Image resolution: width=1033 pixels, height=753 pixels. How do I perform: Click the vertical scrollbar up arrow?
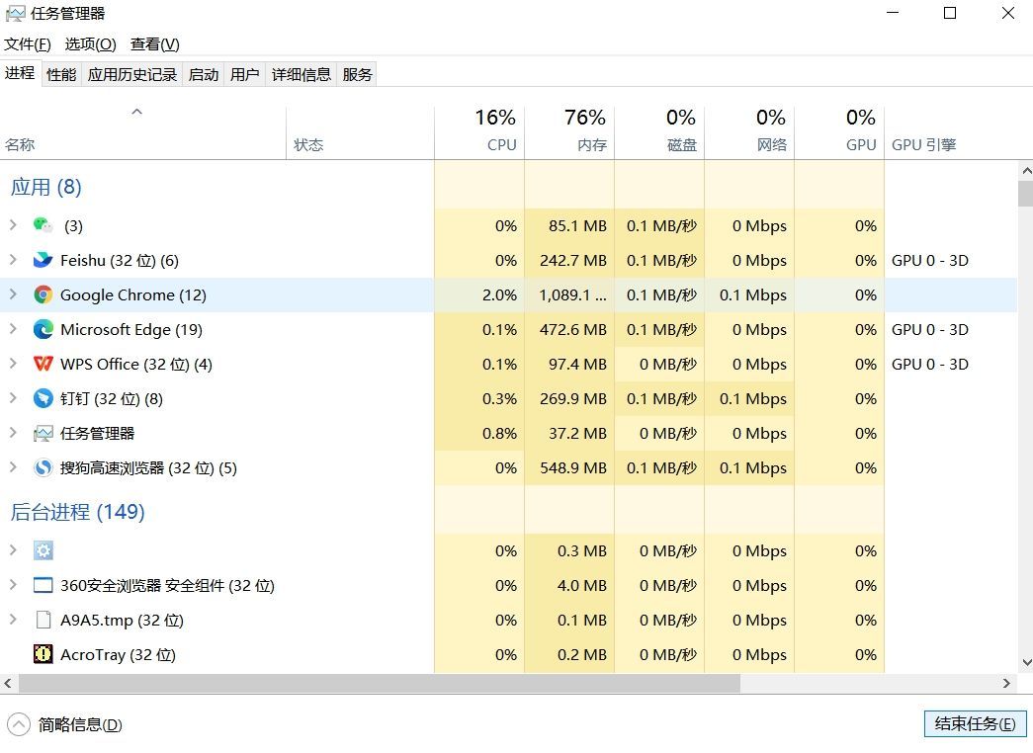point(1026,171)
